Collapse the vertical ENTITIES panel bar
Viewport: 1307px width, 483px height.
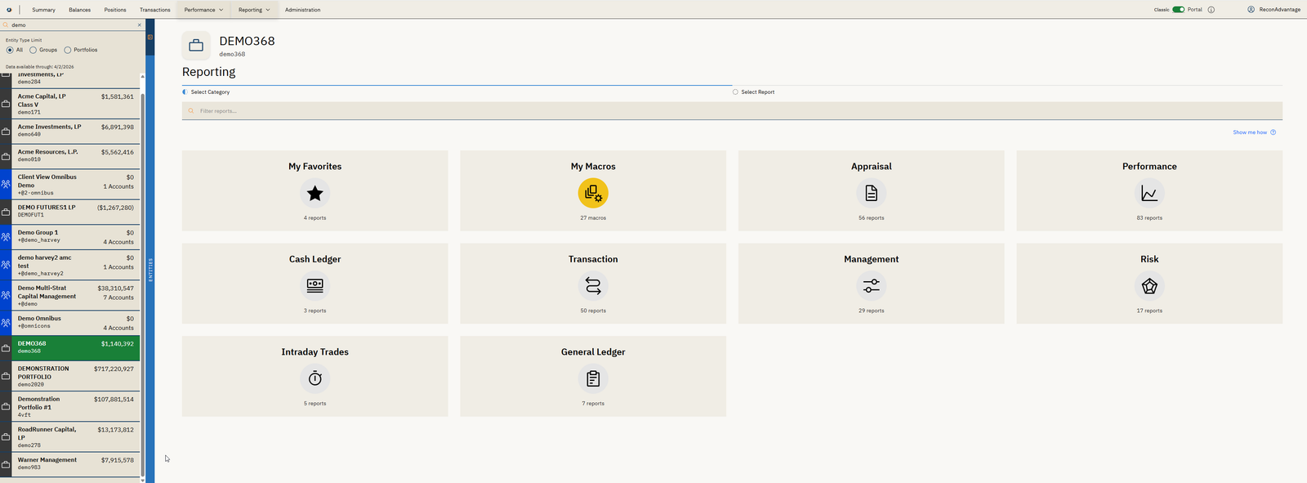click(x=150, y=270)
